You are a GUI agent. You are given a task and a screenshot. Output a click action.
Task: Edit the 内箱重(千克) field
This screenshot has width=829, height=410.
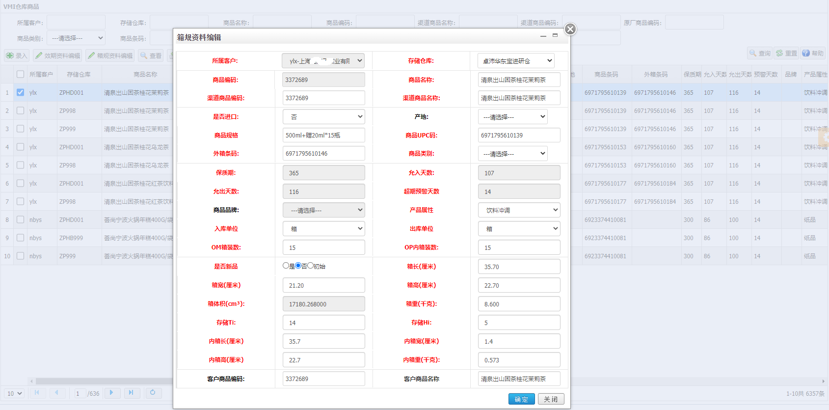click(x=519, y=360)
